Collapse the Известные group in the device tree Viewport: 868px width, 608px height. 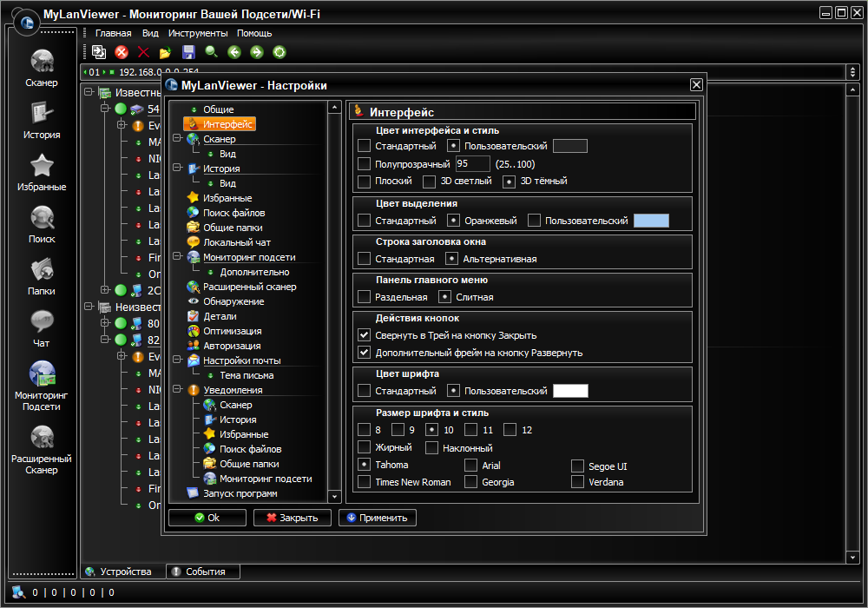[x=89, y=92]
